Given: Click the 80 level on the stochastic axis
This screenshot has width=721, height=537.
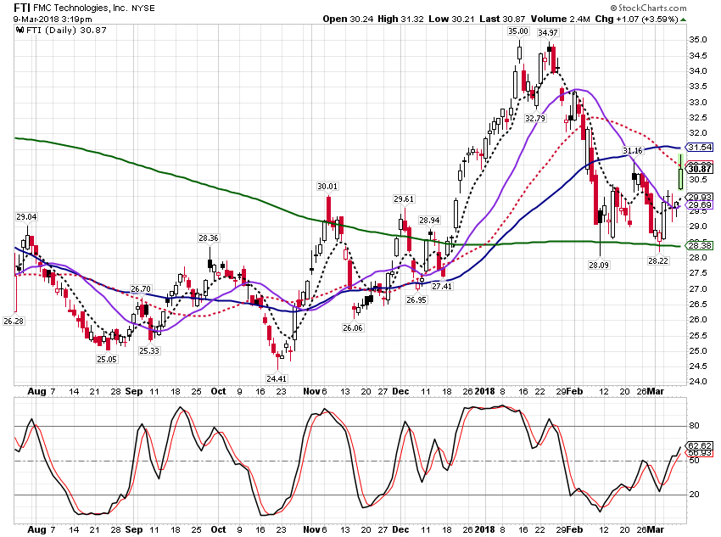Looking at the screenshot, I should coord(694,426).
